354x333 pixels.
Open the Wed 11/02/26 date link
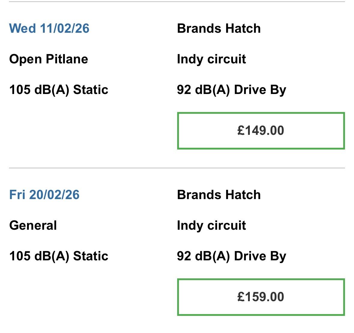coord(49,29)
